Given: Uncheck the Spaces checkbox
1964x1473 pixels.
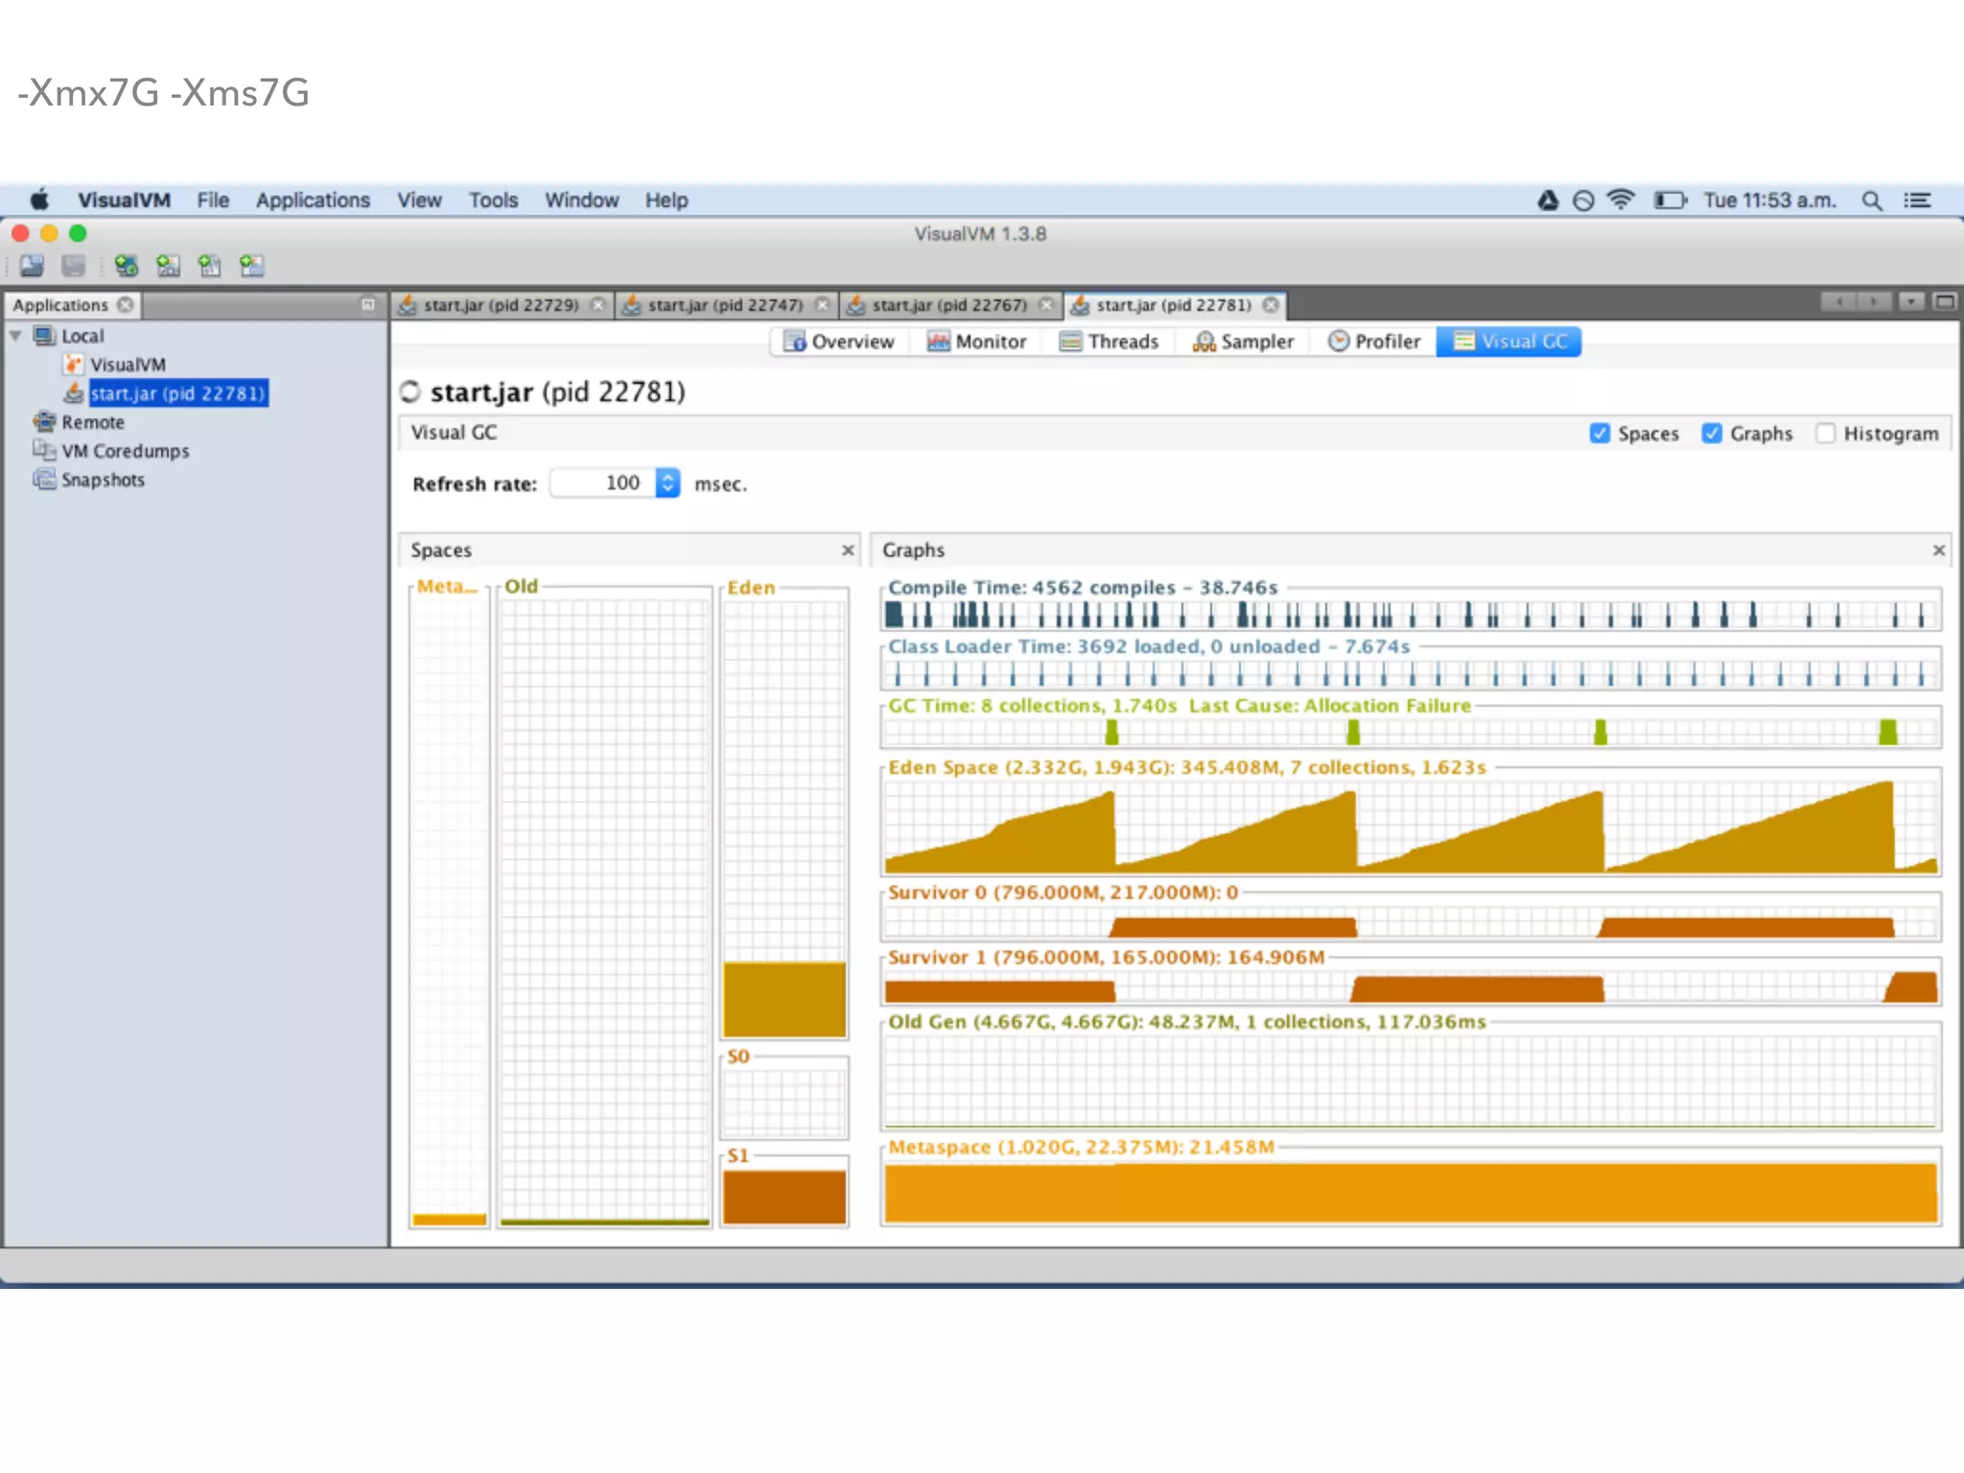Looking at the screenshot, I should point(1599,433).
